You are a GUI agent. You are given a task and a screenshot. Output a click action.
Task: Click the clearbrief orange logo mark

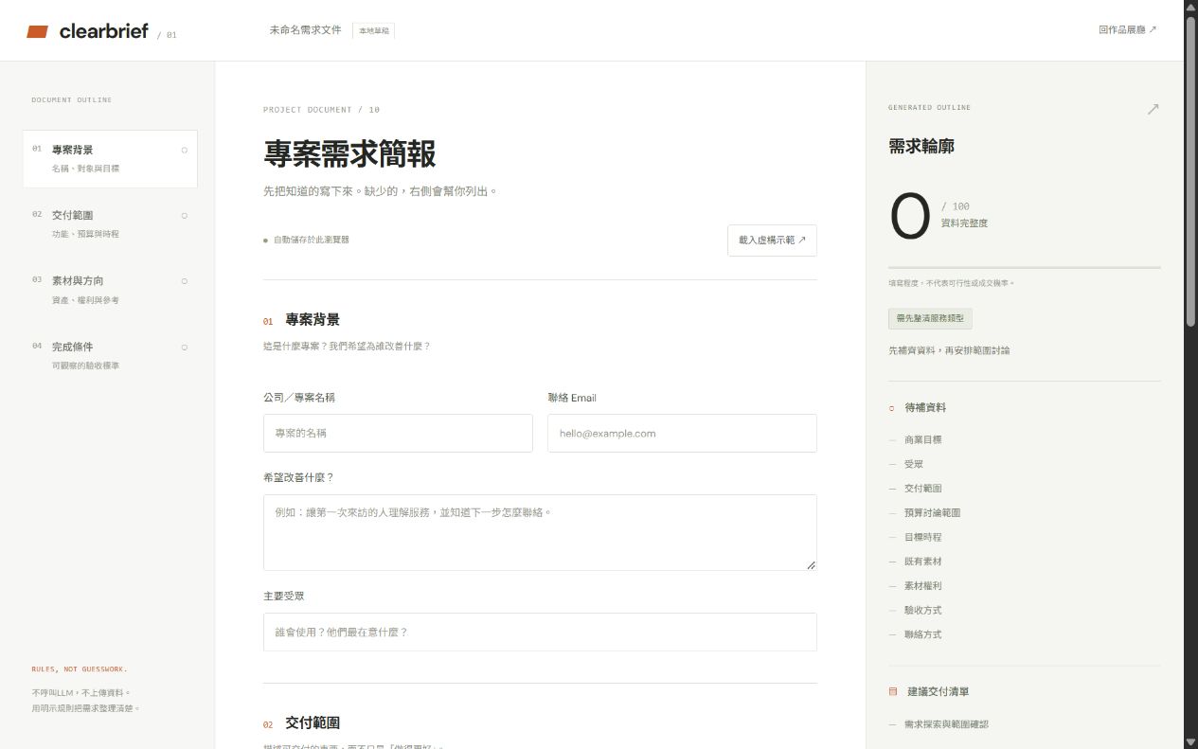pyautogui.click(x=37, y=31)
